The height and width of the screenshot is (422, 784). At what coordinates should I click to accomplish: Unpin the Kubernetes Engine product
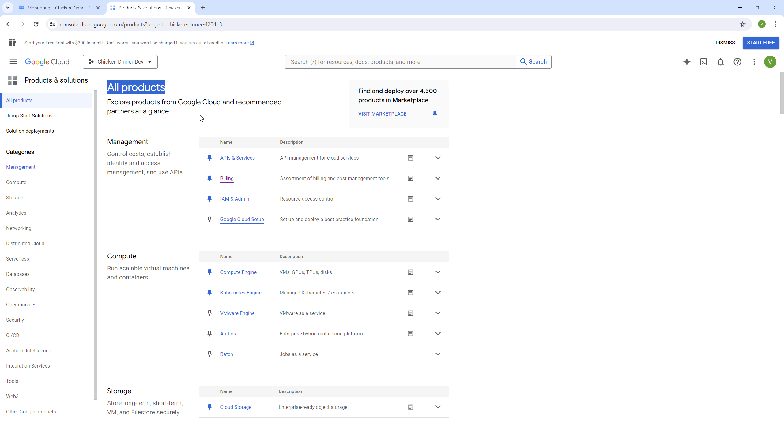(209, 293)
